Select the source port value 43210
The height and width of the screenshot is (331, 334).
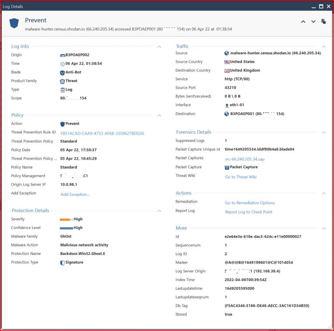pos(230,88)
